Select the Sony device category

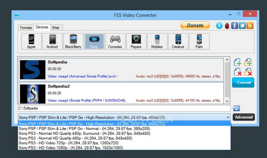coord(94,41)
